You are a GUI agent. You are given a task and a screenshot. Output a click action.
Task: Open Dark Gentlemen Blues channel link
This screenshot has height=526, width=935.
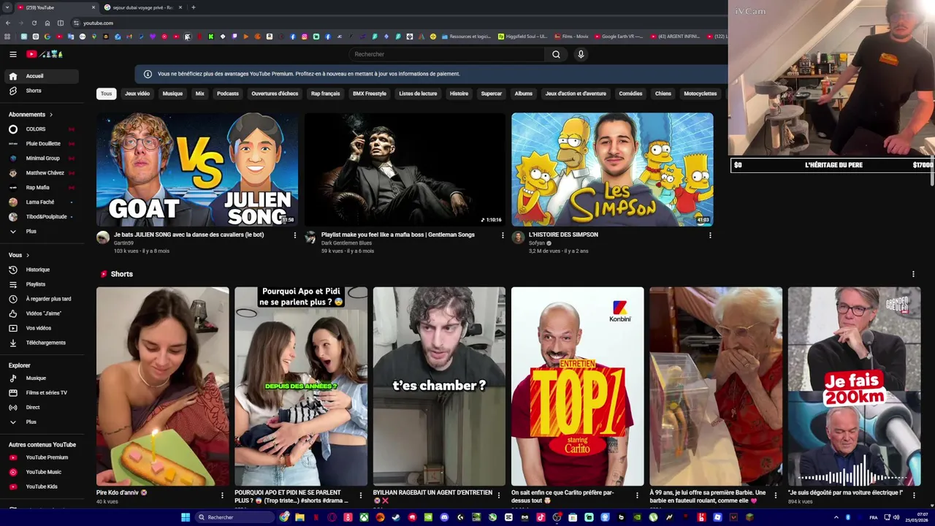[346, 243]
